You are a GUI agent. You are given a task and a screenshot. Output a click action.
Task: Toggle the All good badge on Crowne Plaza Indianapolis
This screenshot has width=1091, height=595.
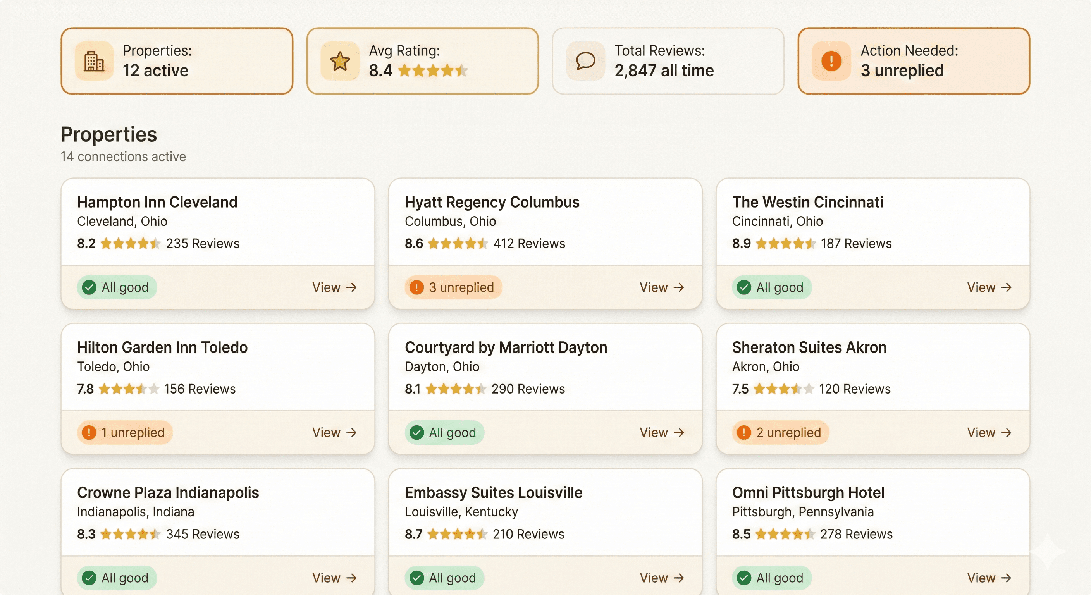point(117,578)
